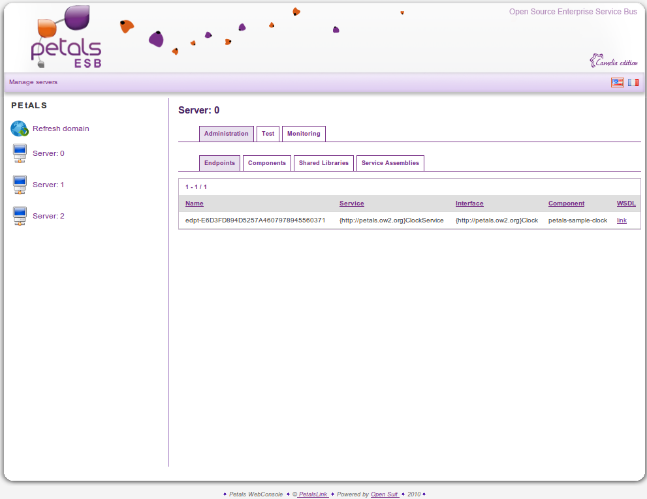Open the Components sub-tab
This screenshot has width=647, height=499.
[x=266, y=163]
